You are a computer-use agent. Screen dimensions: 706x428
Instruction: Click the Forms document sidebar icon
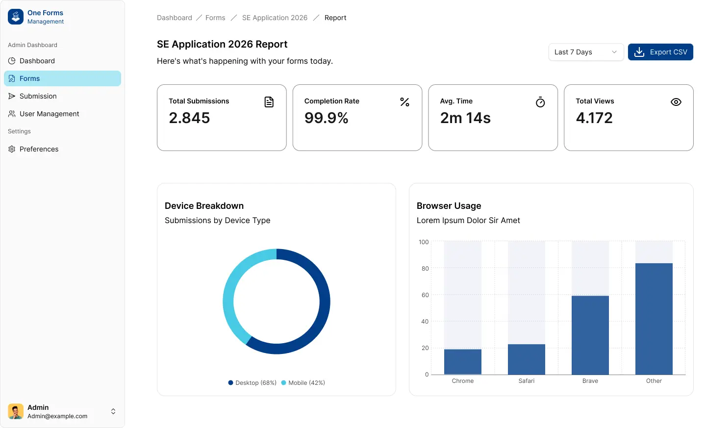(12, 78)
